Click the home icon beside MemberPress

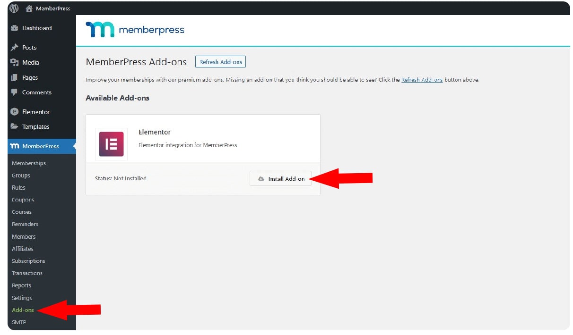tap(29, 8)
